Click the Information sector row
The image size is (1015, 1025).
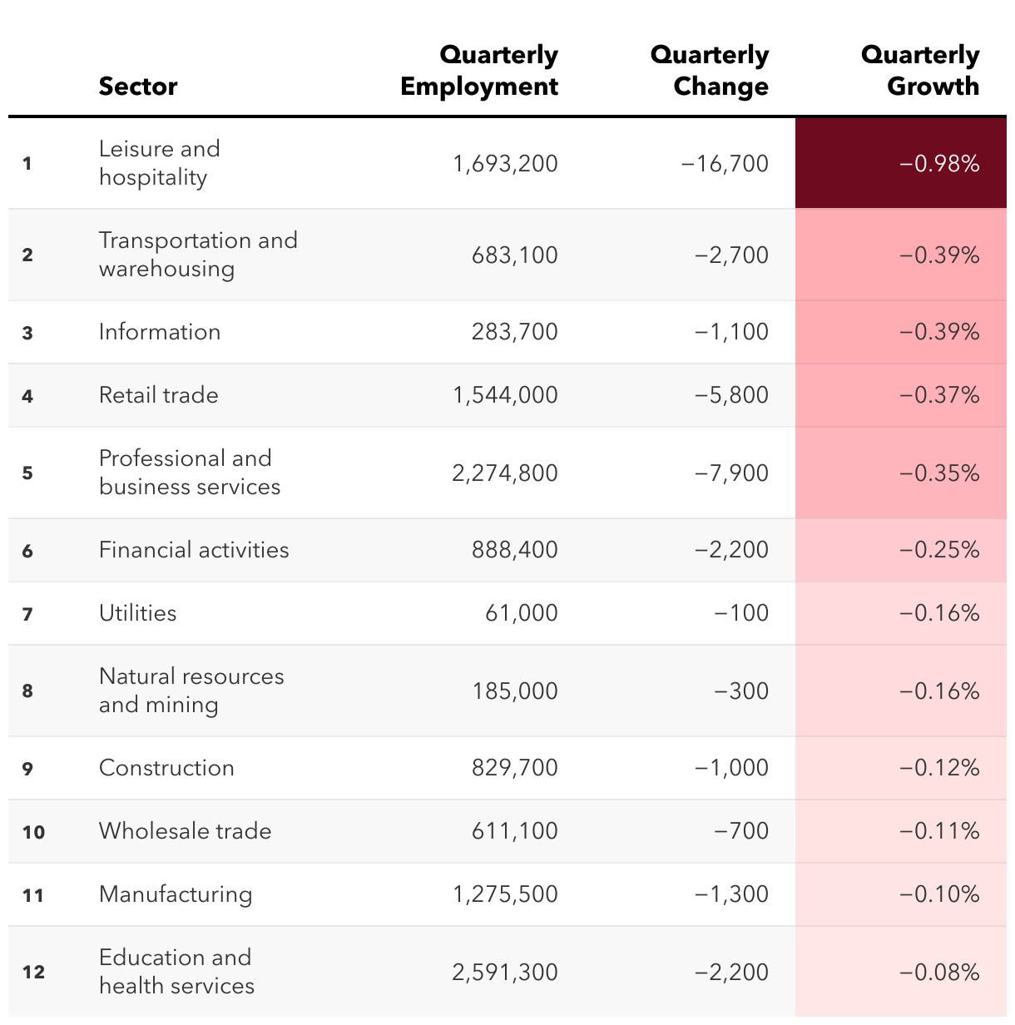(x=507, y=332)
